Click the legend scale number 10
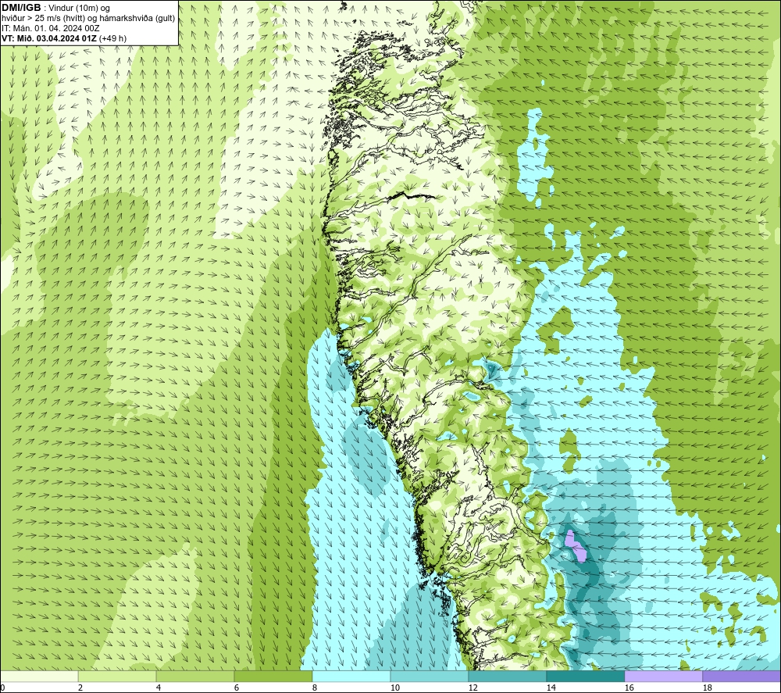Image resolution: width=781 pixels, height=693 pixels. click(395, 688)
